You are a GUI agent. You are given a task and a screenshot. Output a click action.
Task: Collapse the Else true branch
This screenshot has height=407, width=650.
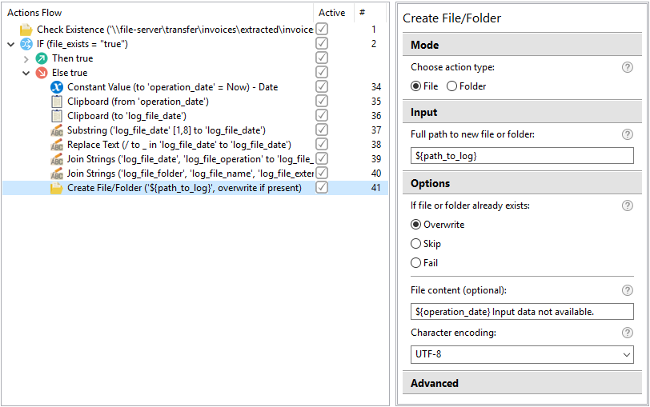click(x=26, y=74)
